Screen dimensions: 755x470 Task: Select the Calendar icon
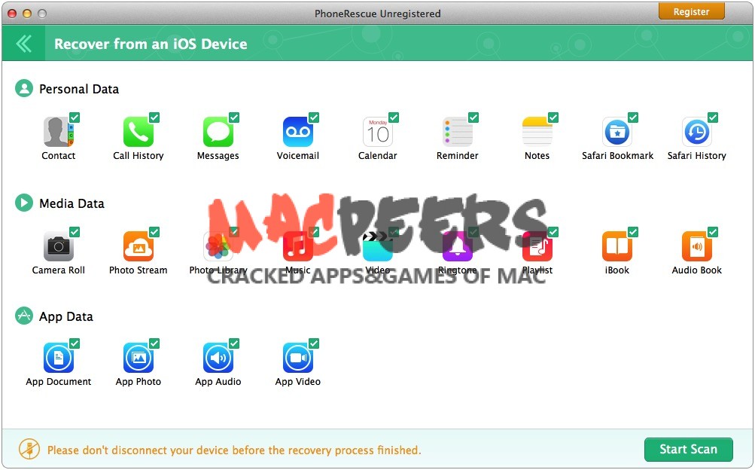tap(378, 132)
